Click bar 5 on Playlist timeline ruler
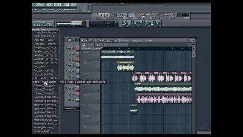 pos(137,49)
